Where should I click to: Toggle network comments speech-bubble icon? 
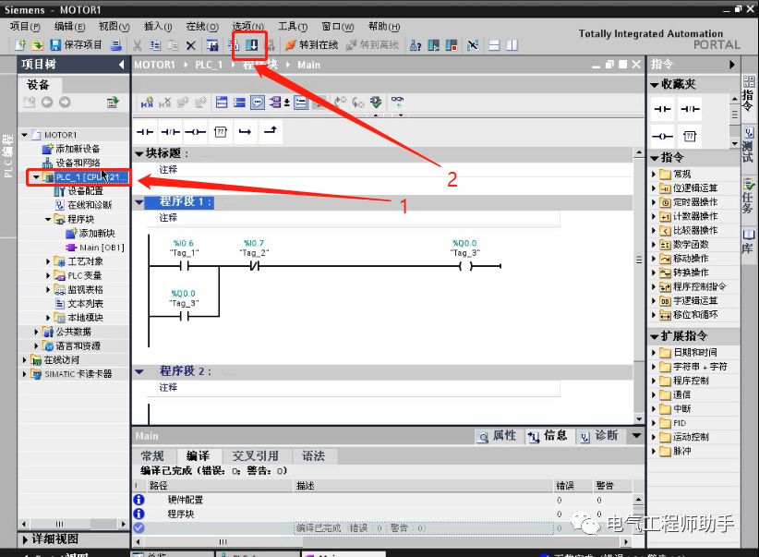click(258, 103)
